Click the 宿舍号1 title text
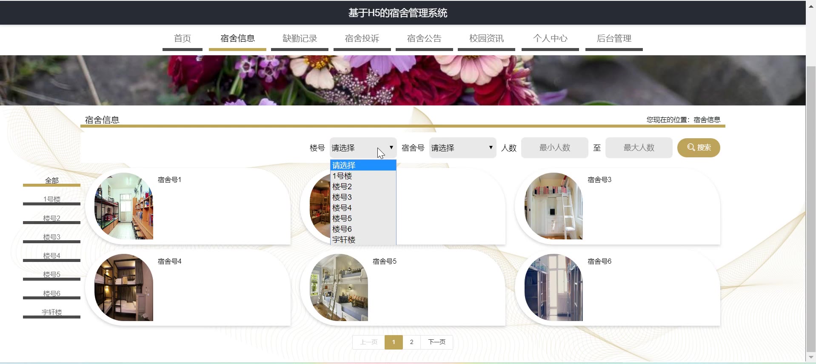The image size is (816, 364). [x=169, y=180]
